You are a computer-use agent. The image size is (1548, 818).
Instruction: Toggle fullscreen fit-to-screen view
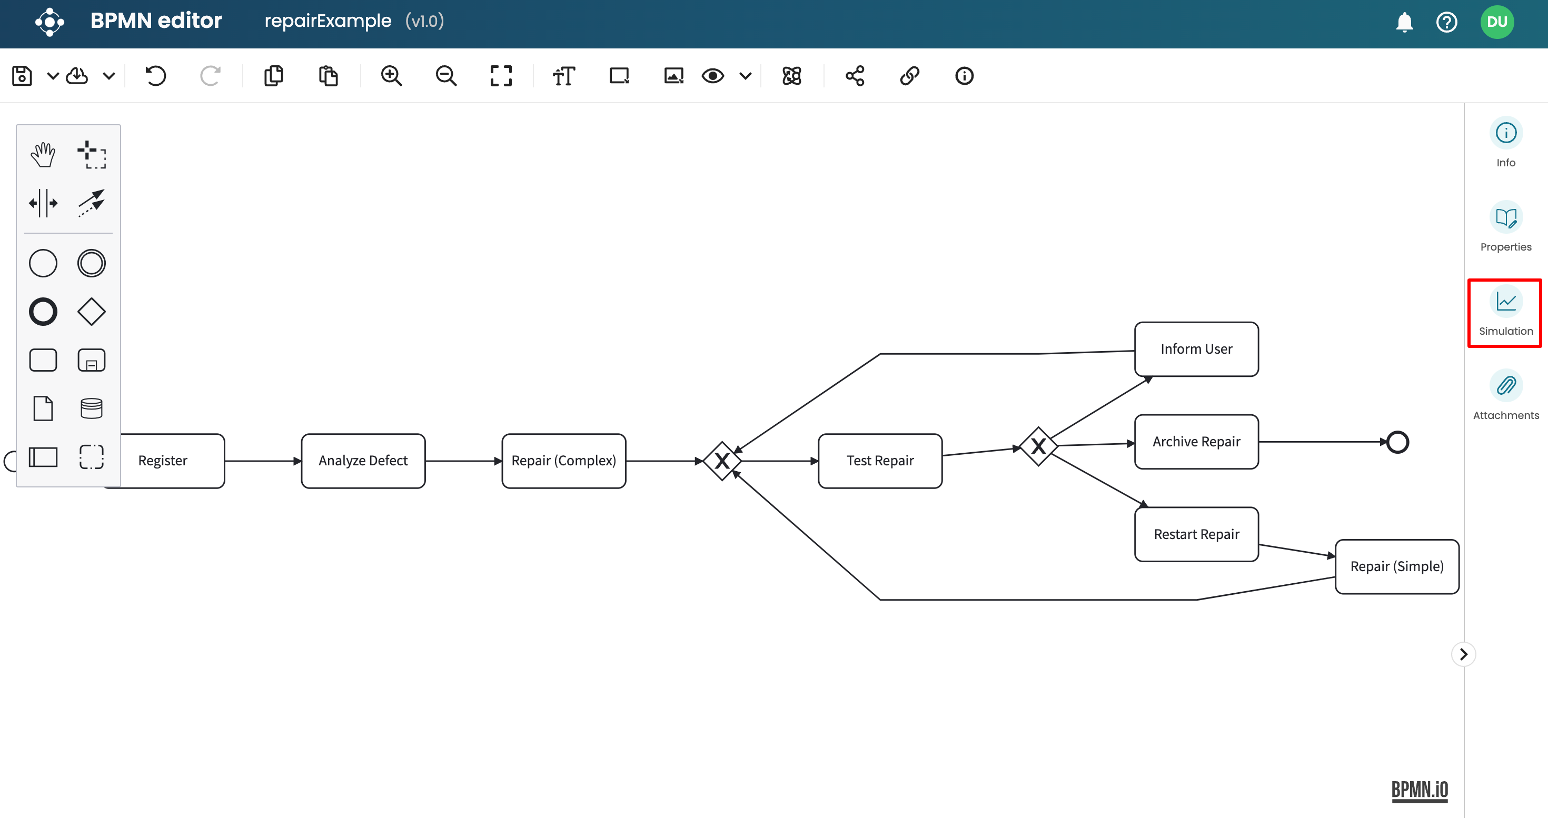(501, 76)
